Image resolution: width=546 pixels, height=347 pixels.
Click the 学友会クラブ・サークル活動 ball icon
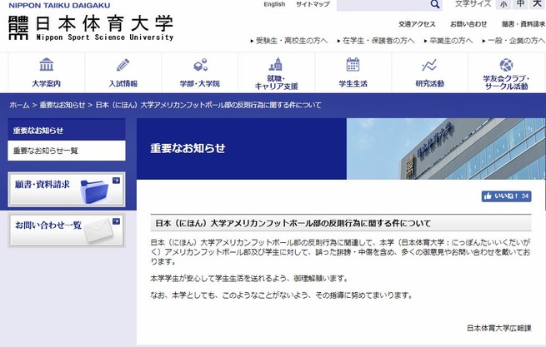(506, 65)
